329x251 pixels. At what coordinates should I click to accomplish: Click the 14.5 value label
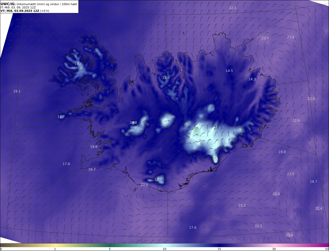pyautogui.click(x=229, y=71)
